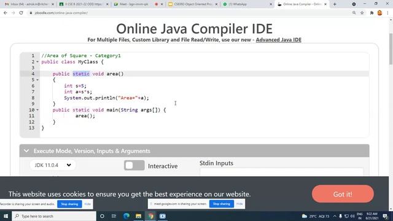Hide the meet.google.com sharing bar
The height and width of the screenshot is (221, 393).
click(x=239, y=204)
